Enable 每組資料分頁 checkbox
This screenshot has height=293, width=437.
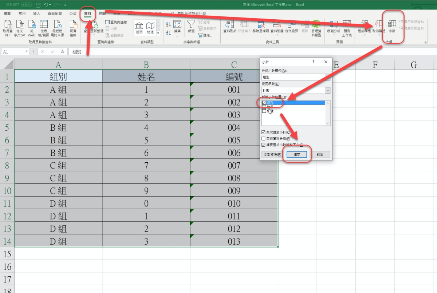click(x=264, y=139)
